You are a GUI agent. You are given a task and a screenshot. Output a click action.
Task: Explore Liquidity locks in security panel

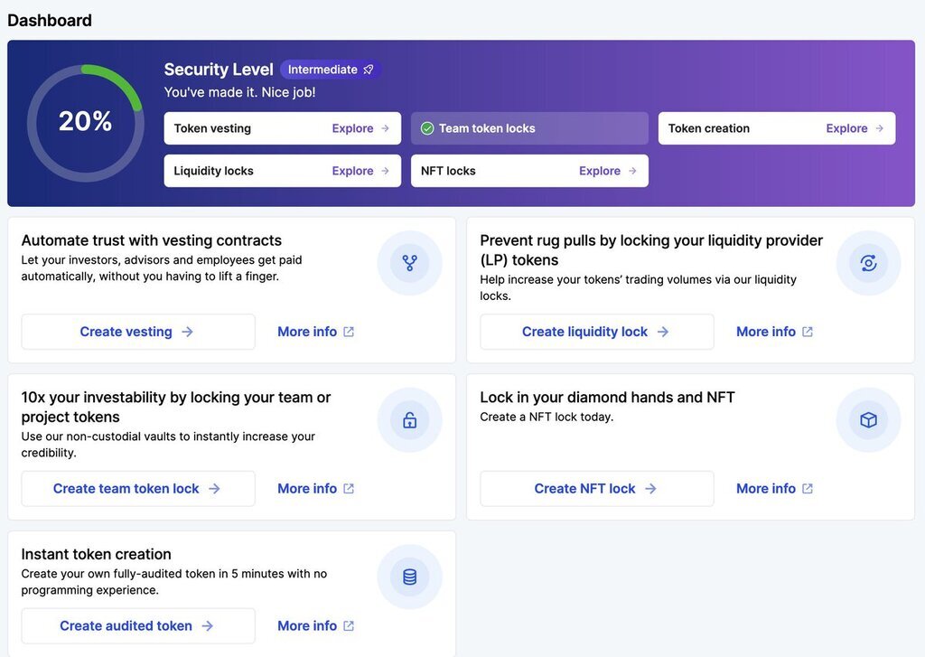[x=360, y=171]
